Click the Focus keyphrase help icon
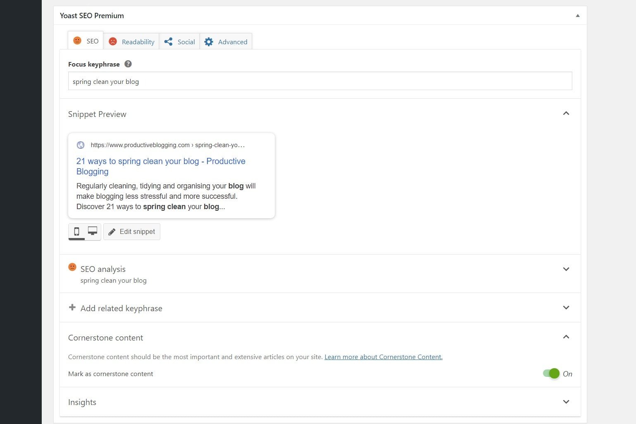 pyautogui.click(x=128, y=64)
